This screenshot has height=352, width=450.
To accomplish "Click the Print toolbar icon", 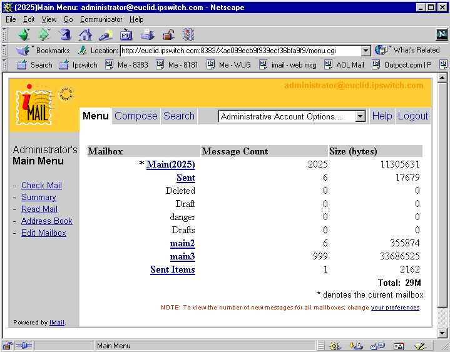I will pos(148,34).
